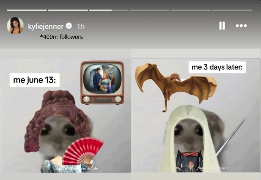
Task: Click the '1h' story timestamp
Action: (x=81, y=26)
